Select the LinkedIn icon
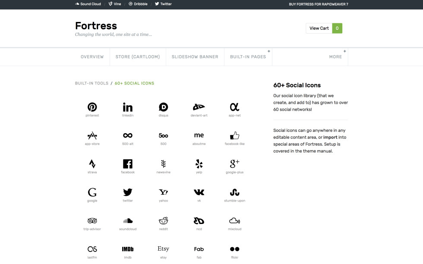This screenshot has height=264, width=423. (128, 107)
